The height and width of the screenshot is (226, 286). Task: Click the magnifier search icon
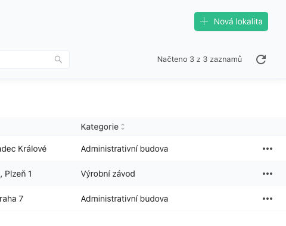point(58,59)
